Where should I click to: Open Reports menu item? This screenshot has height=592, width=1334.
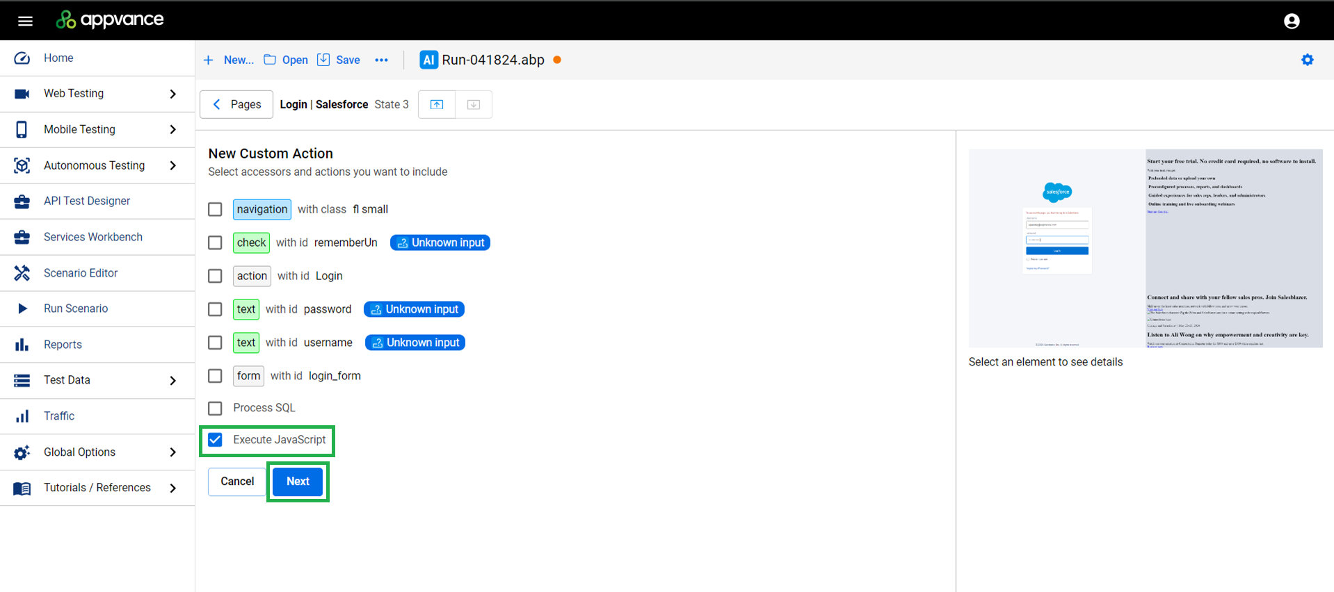pos(97,345)
